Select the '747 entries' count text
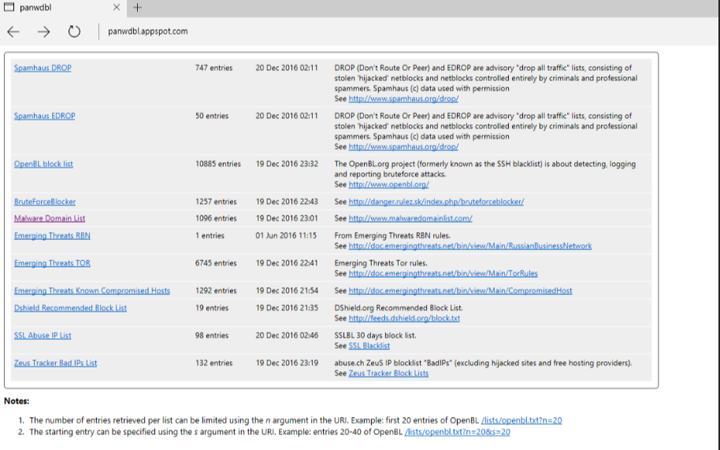Viewport: 720px width, 450px height. tap(214, 68)
